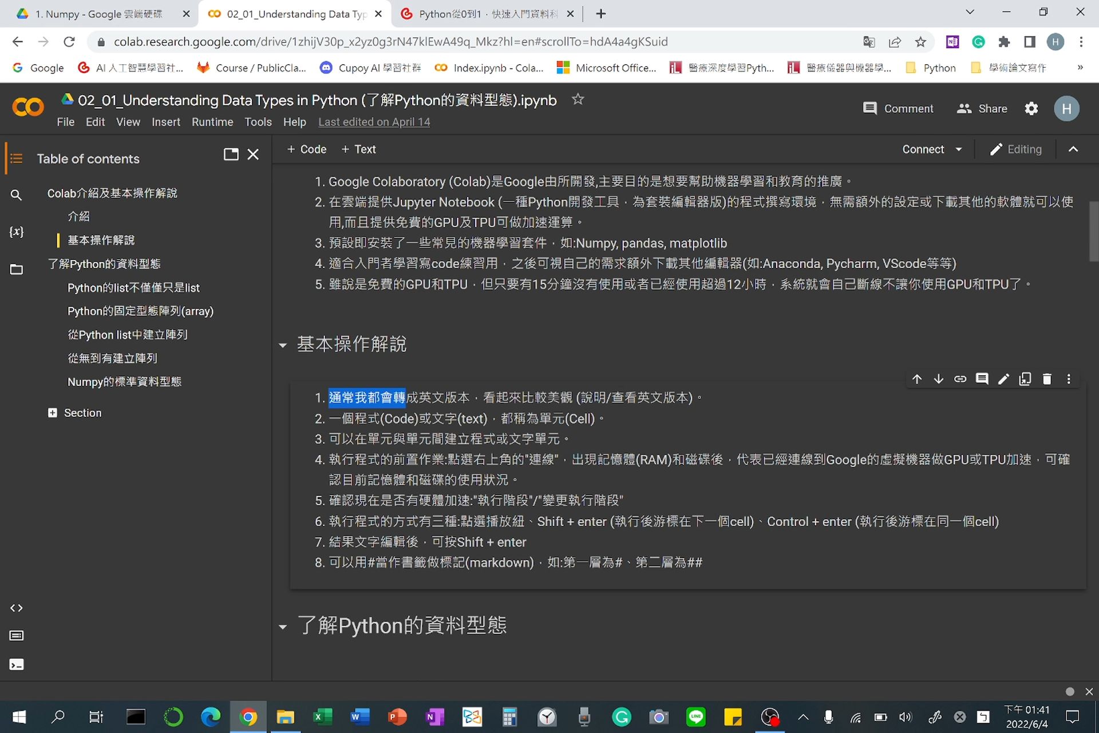
Task: Open the Runtime menu
Action: (212, 122)
